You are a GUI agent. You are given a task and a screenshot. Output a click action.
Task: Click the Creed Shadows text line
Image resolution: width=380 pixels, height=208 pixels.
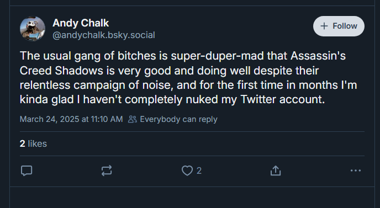tap(169, 71)
